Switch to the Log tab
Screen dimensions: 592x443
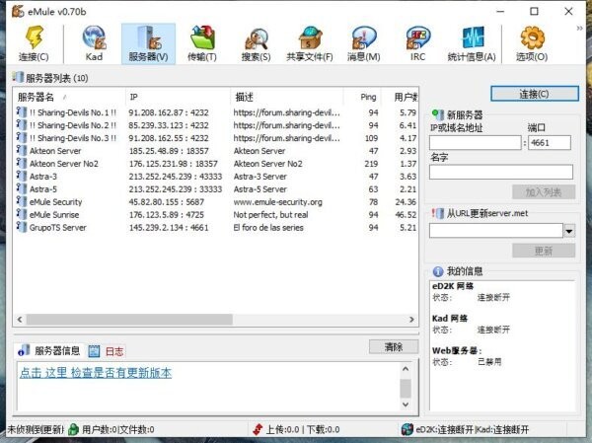(107, 351)
